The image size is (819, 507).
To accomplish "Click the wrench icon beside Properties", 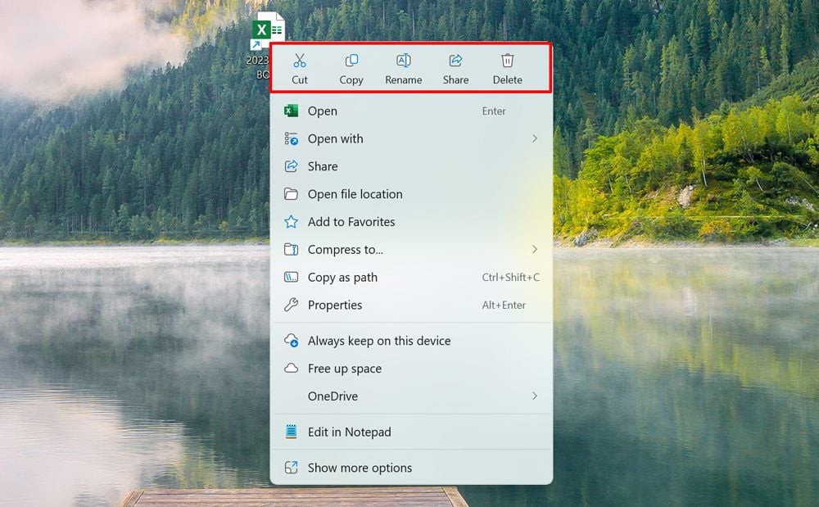I will click(x=291, y=305).
